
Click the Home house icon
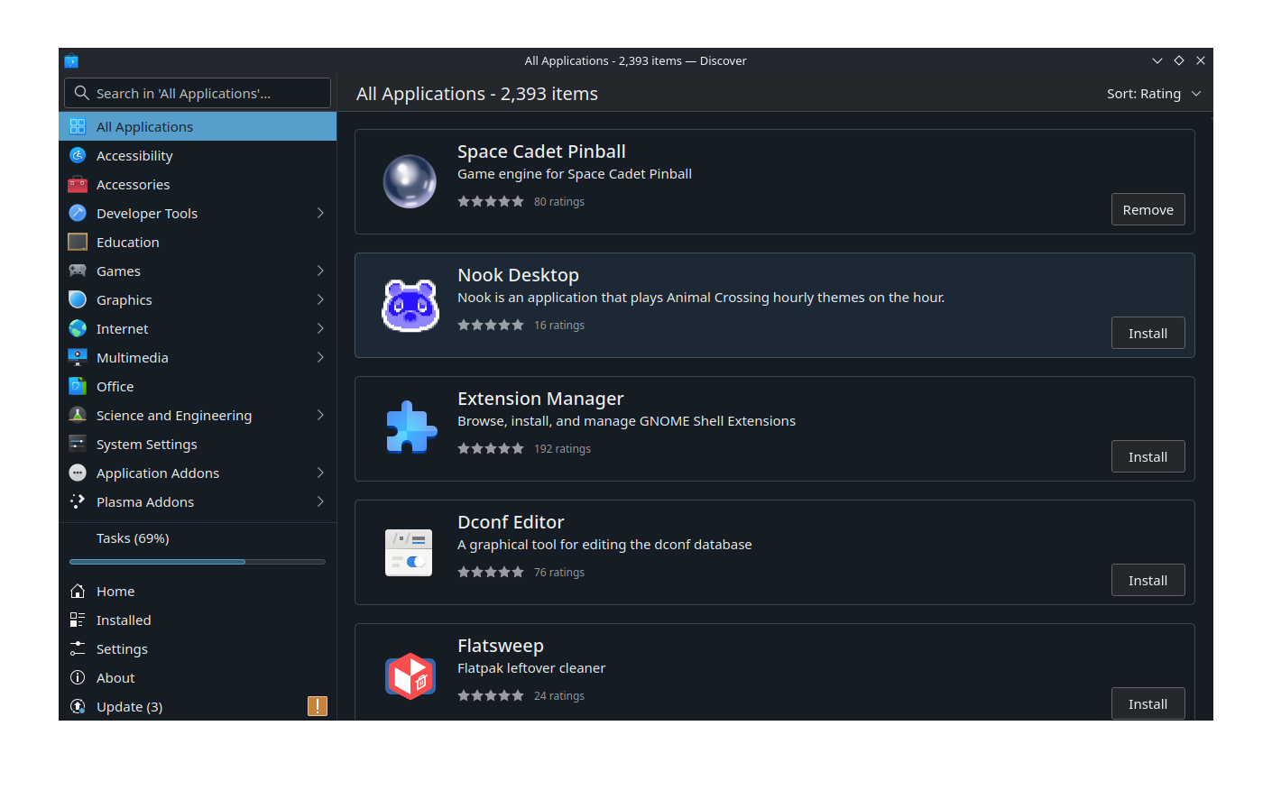[x=78, y=591]
